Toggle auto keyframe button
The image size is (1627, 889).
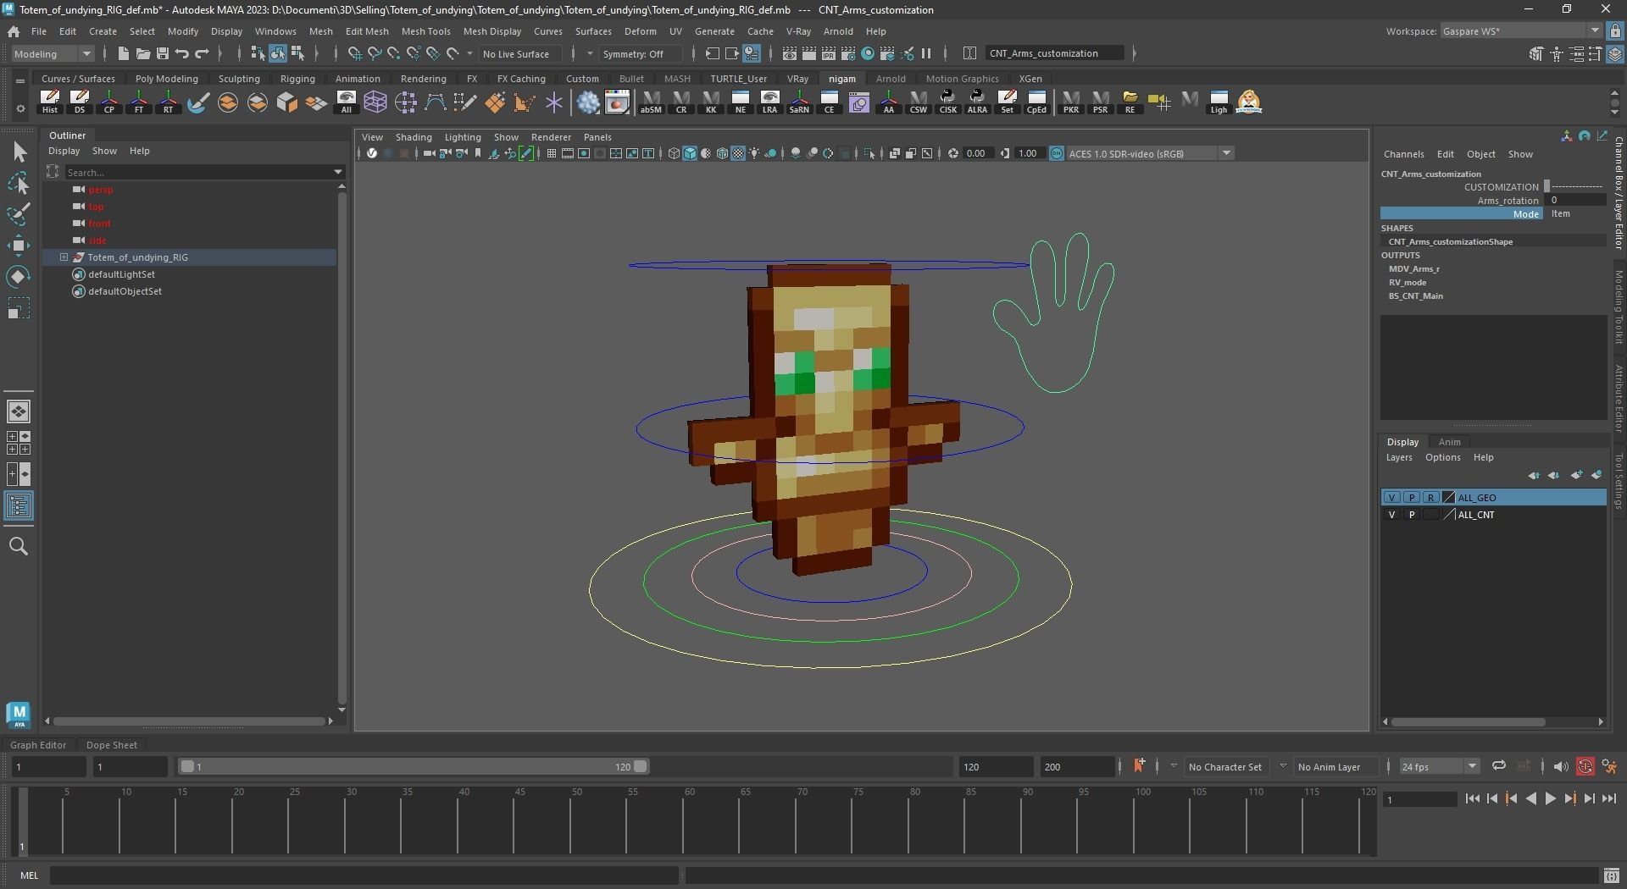(1585, 767)
